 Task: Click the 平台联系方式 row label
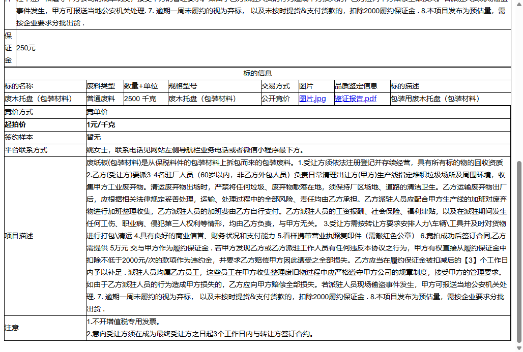[x=26, y=150]
